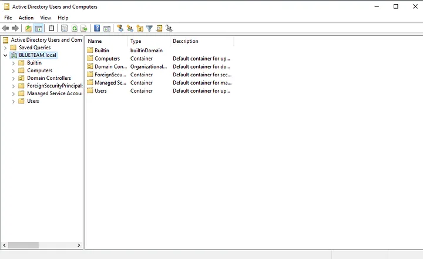The image size is (423, 259).
Task: Open the View menu
Action: pos(46,18)
